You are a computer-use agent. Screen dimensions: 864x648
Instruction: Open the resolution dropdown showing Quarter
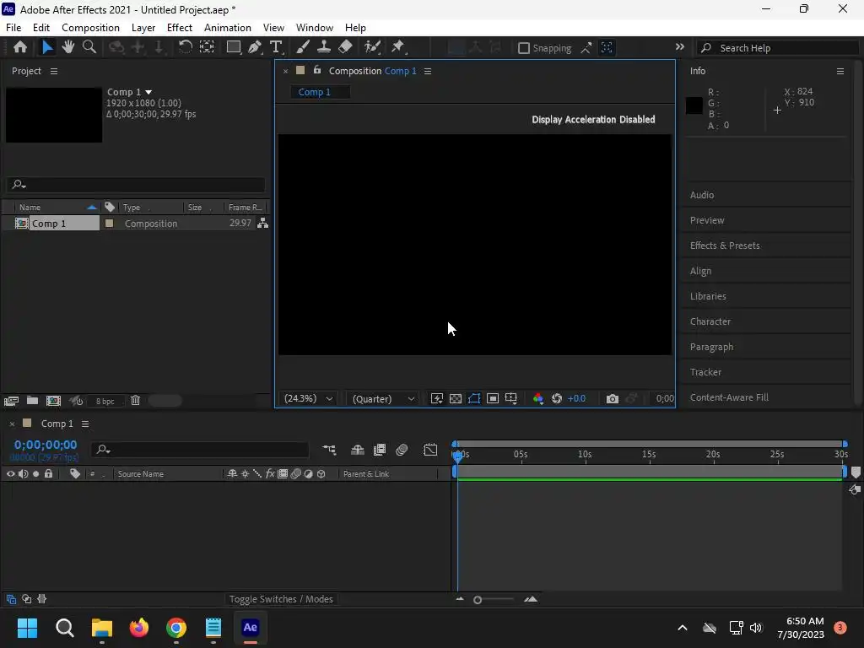coord(384,398)
